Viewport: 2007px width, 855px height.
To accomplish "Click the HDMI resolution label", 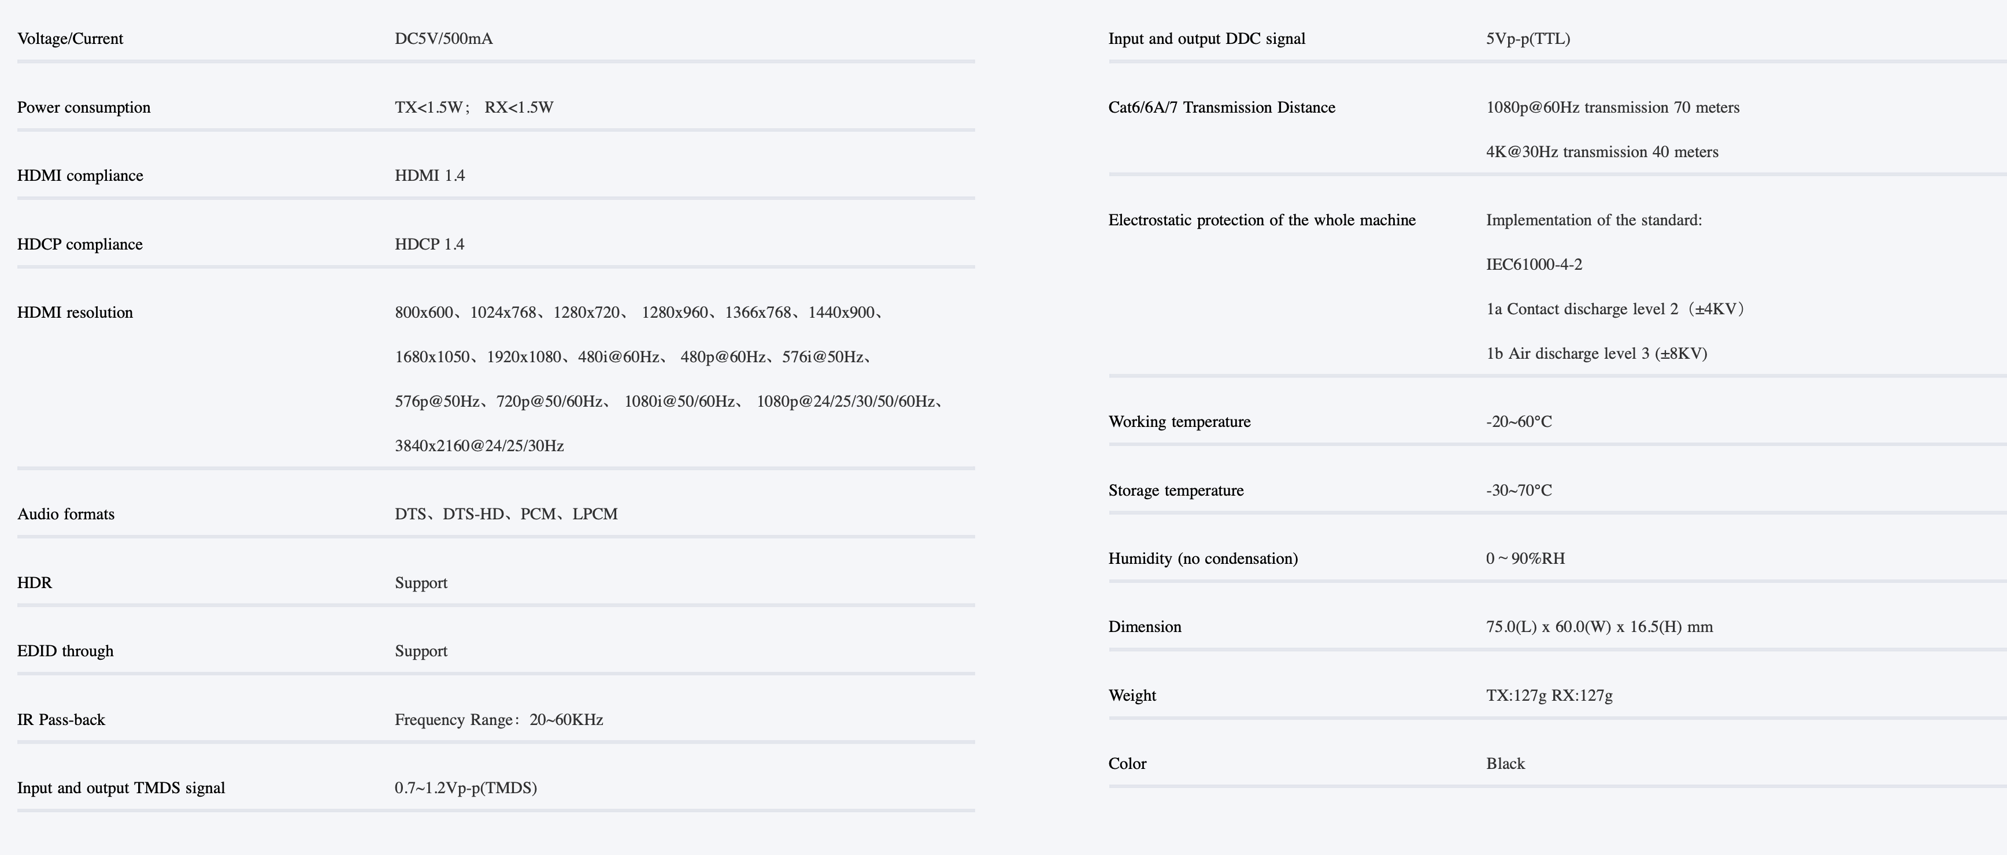I will pos(75,313).
